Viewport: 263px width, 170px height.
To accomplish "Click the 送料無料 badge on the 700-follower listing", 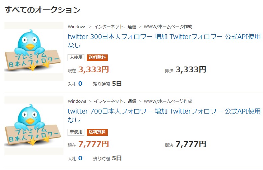I will point(97,132).
